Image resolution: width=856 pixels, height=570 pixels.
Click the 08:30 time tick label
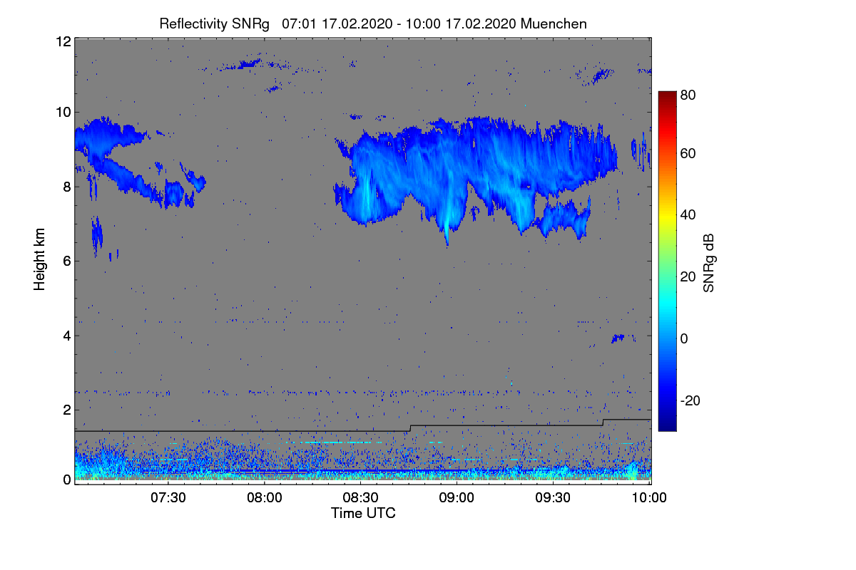click(361, 497)
